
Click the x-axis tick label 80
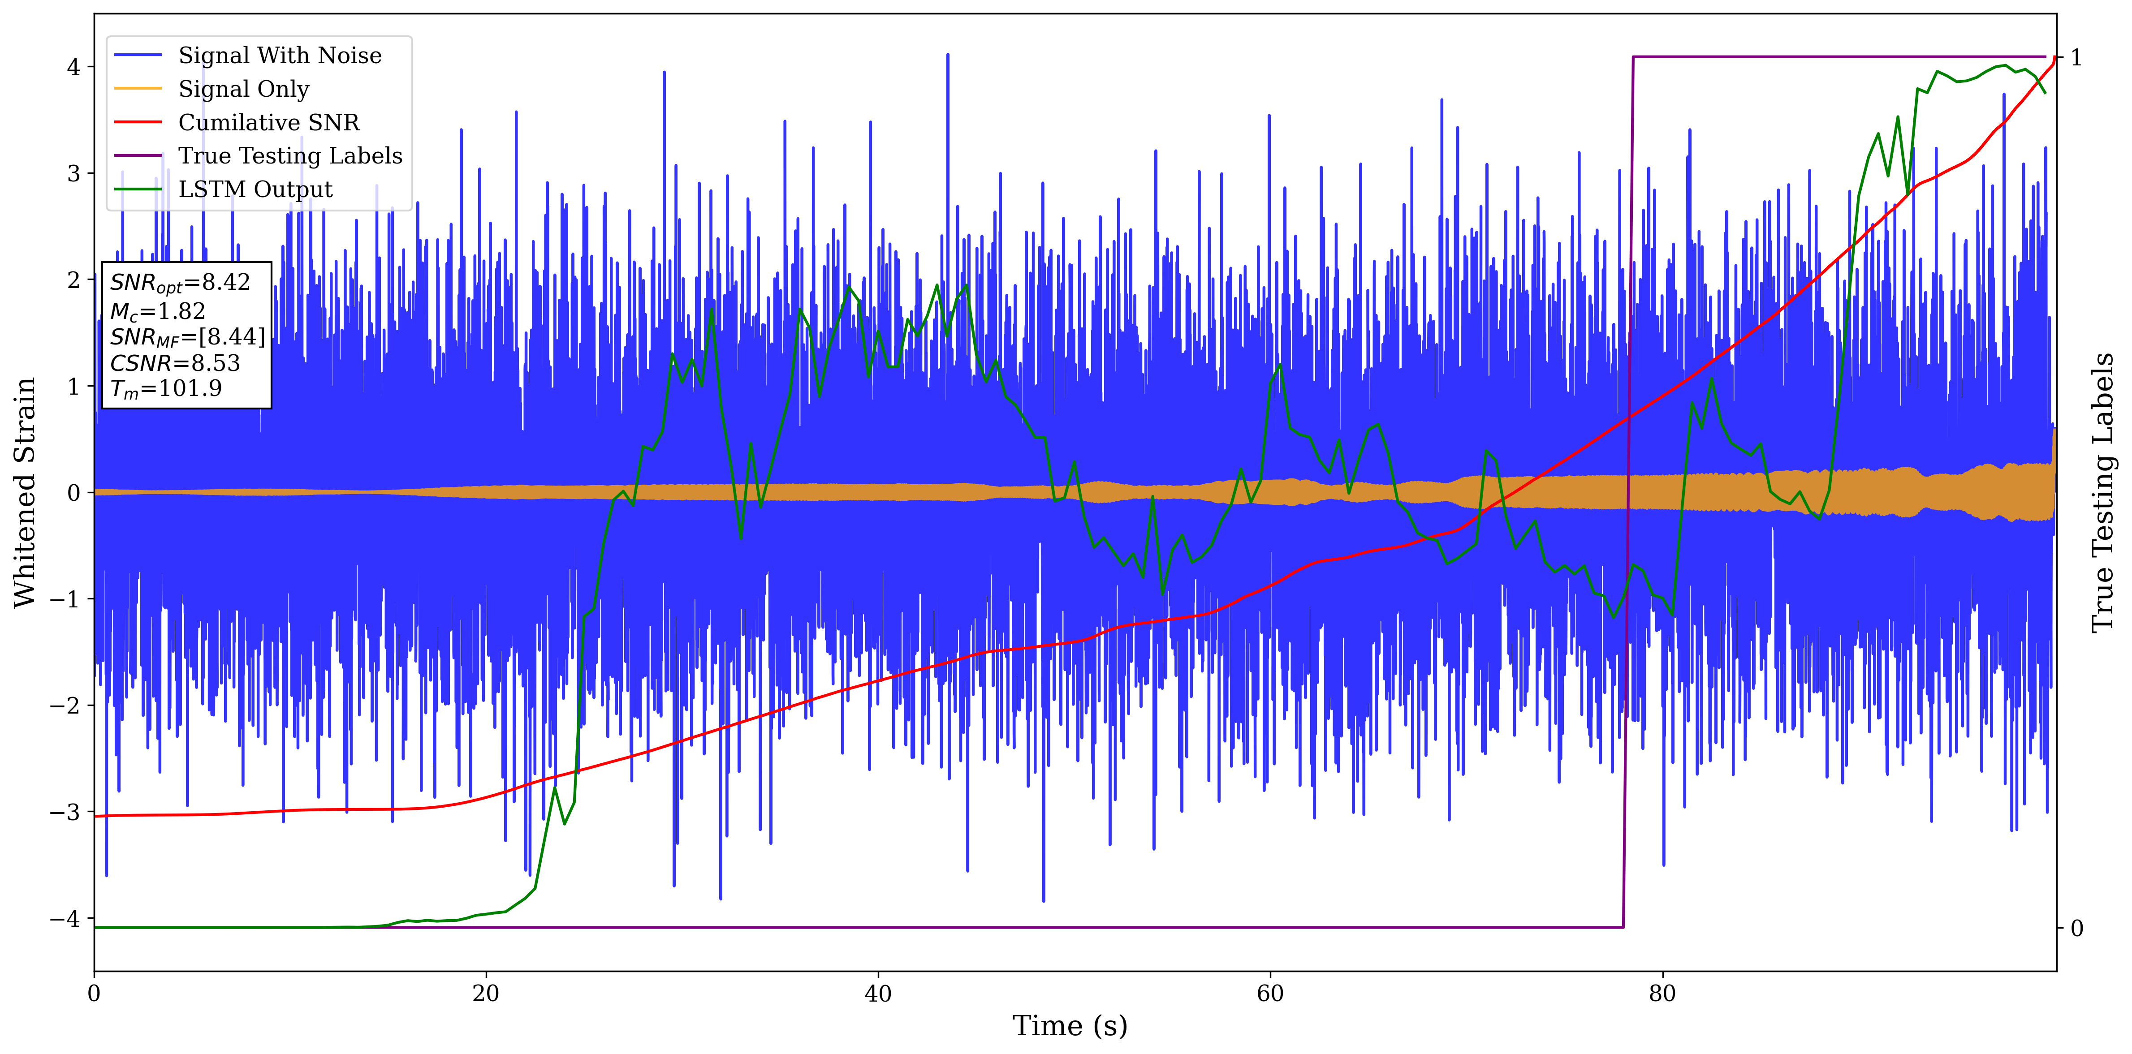(x=1662, y=994)
